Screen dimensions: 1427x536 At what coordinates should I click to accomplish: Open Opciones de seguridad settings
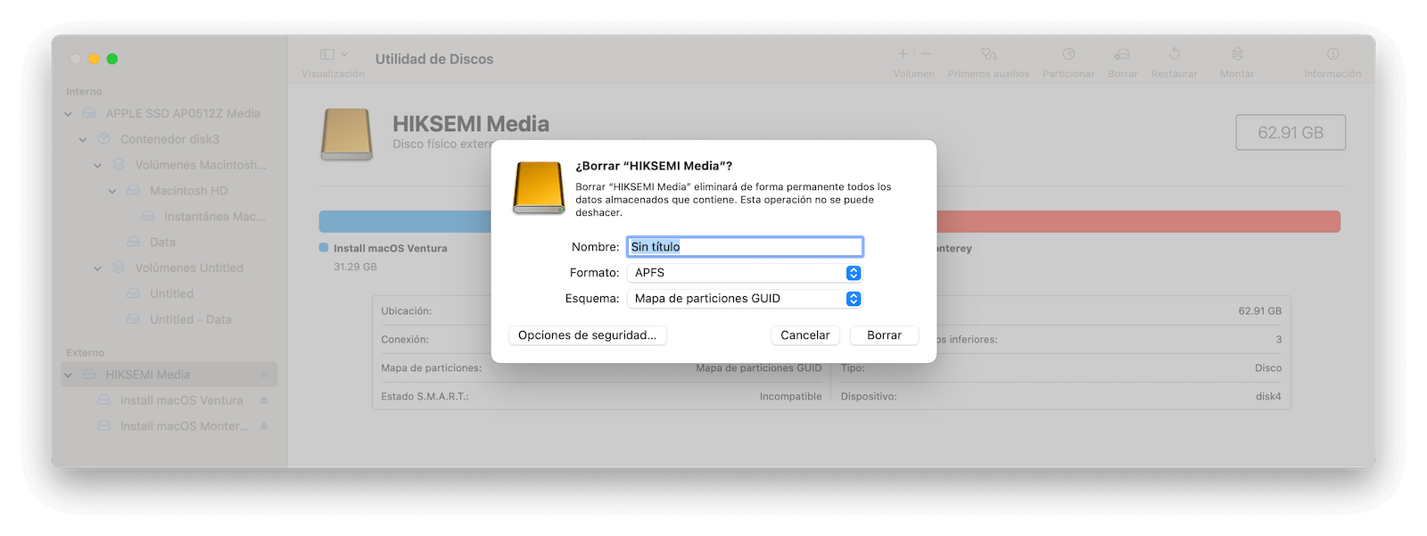[587, 335]
